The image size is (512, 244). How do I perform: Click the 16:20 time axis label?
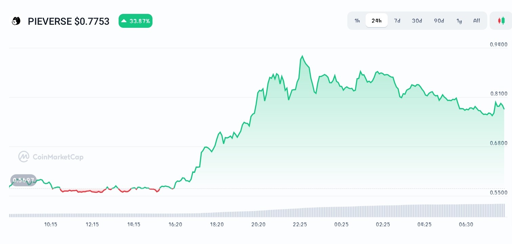point(175,224)
